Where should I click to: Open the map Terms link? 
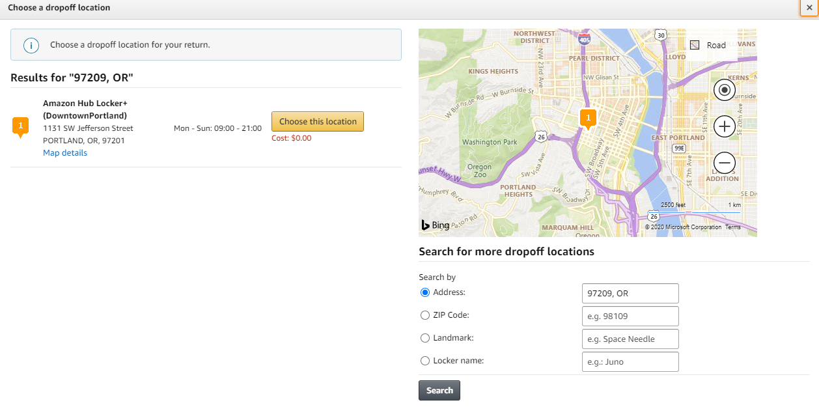733,227
